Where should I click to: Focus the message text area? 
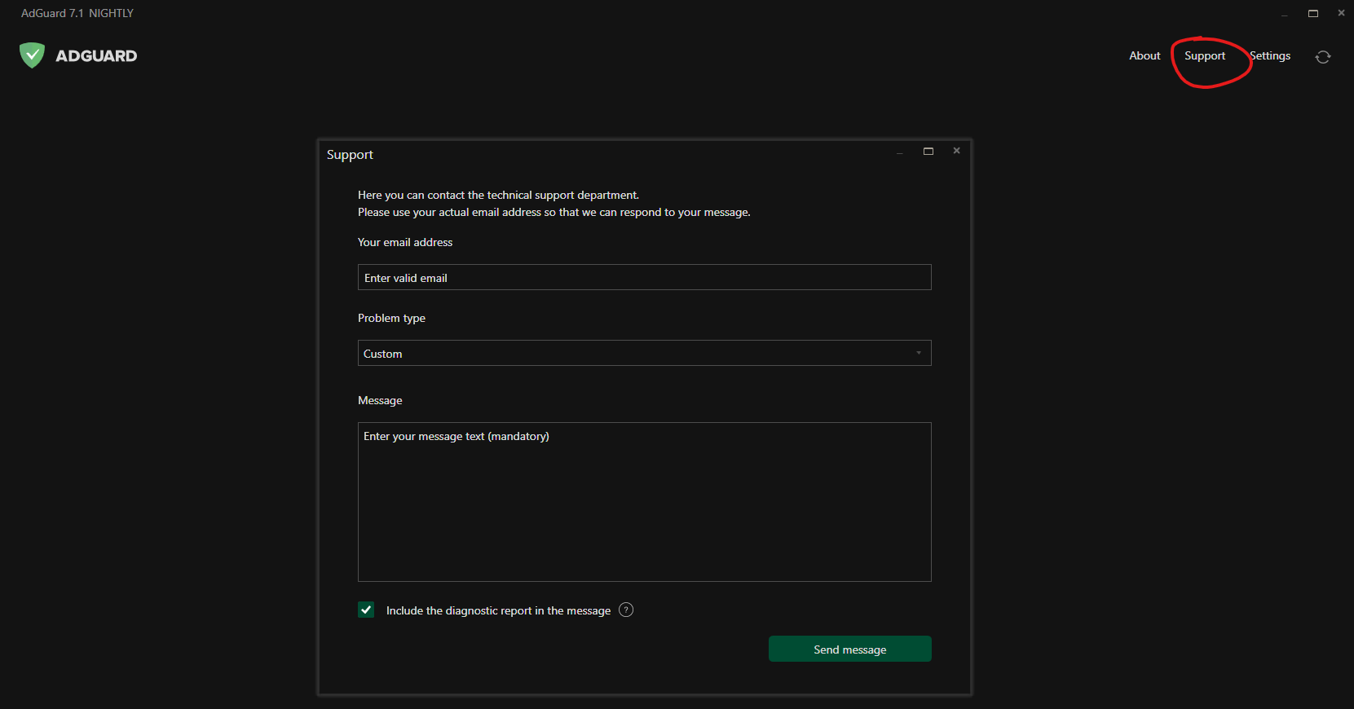[644, 501]
